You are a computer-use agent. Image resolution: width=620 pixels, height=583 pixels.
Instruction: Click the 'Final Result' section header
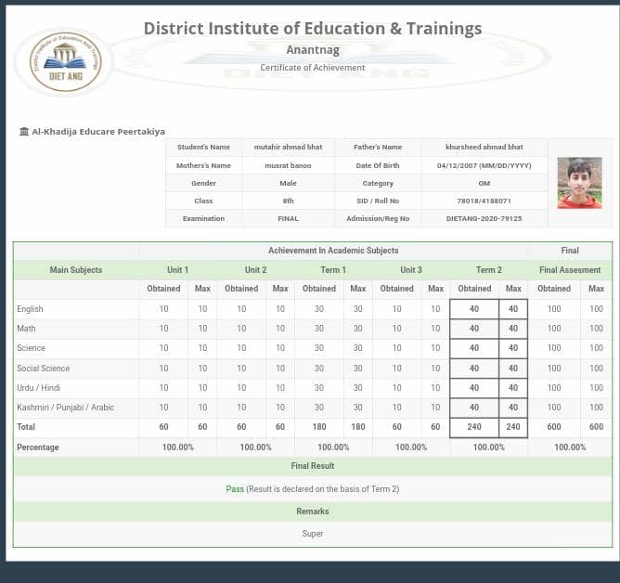click(313, 466)
